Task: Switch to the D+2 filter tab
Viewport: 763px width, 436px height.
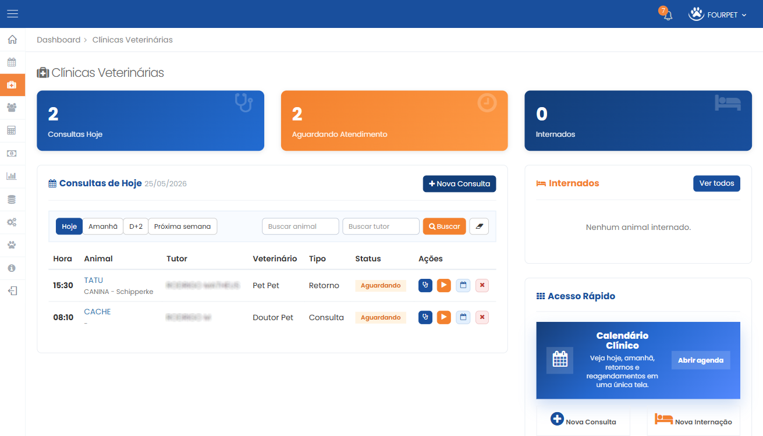Action: (x=136, y=226)
